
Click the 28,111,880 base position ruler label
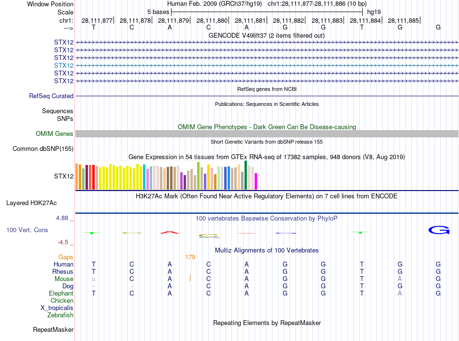[212, 20]
